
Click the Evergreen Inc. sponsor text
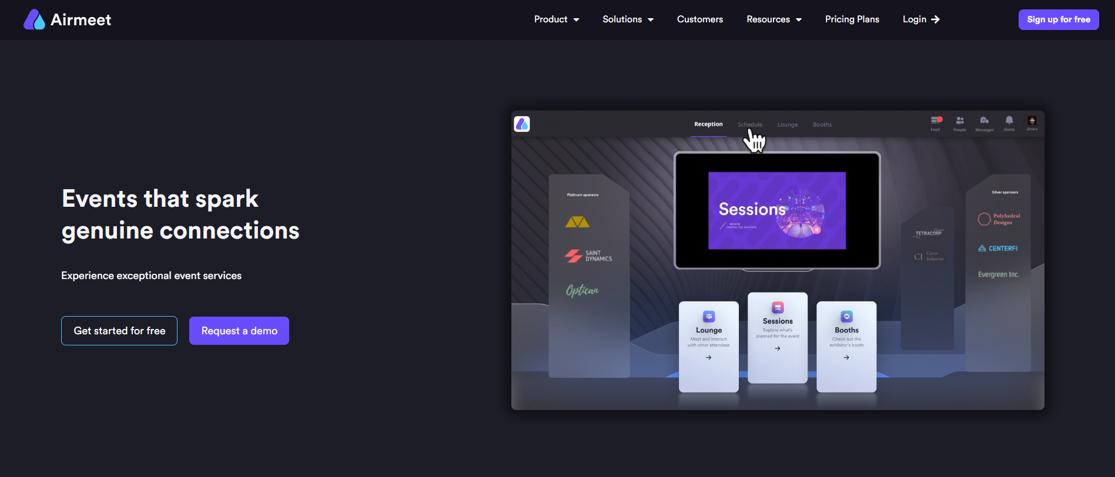point(998,274)
